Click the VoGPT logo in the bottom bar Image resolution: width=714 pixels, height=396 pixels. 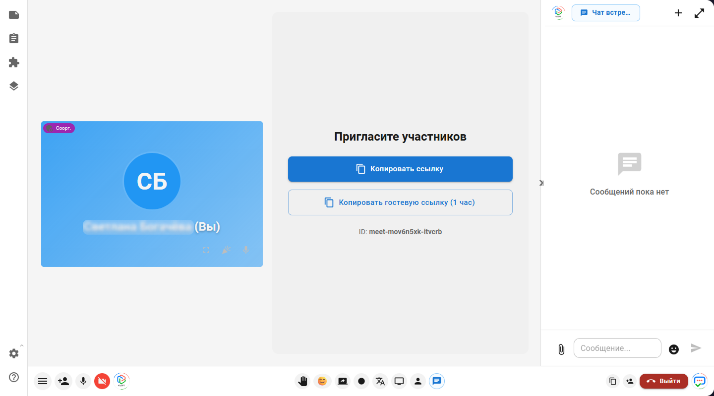pyautogui.click(x=121, y=381)
